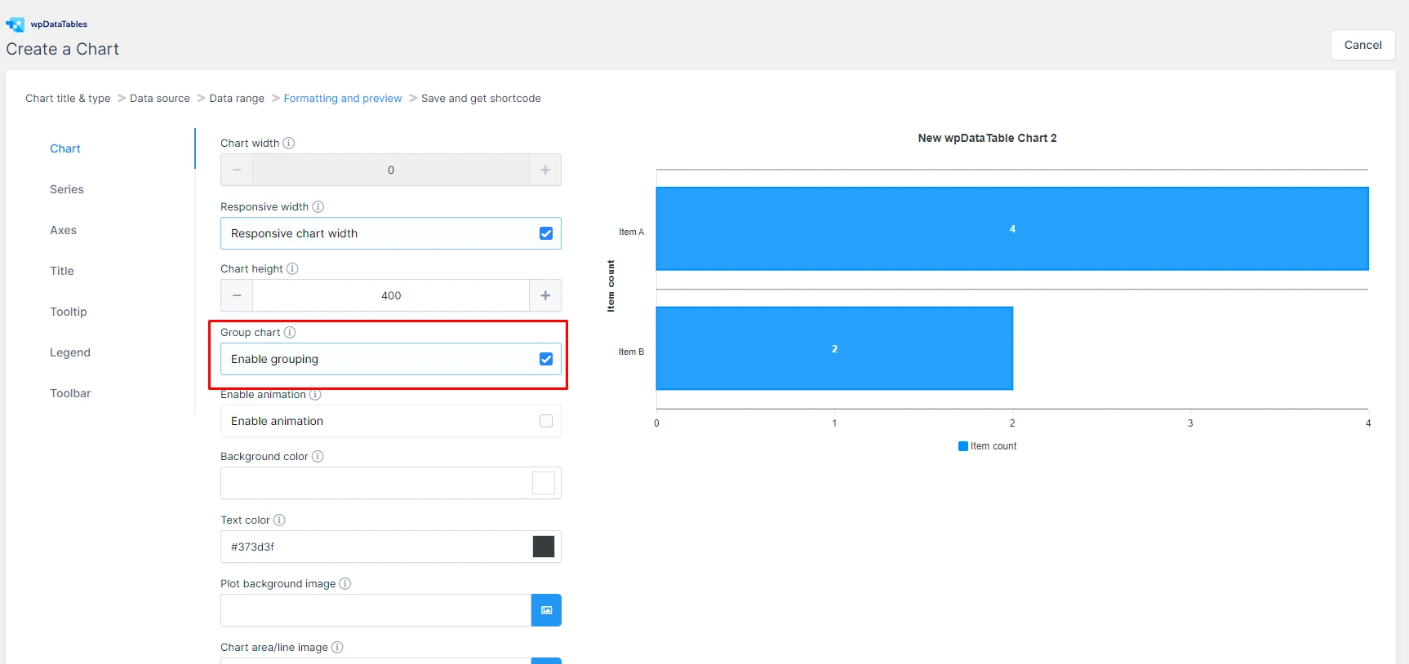This screenshot has height=664, width=1409.
Task: Check Enable animation checkbox
Action: [x=546, y=421]
